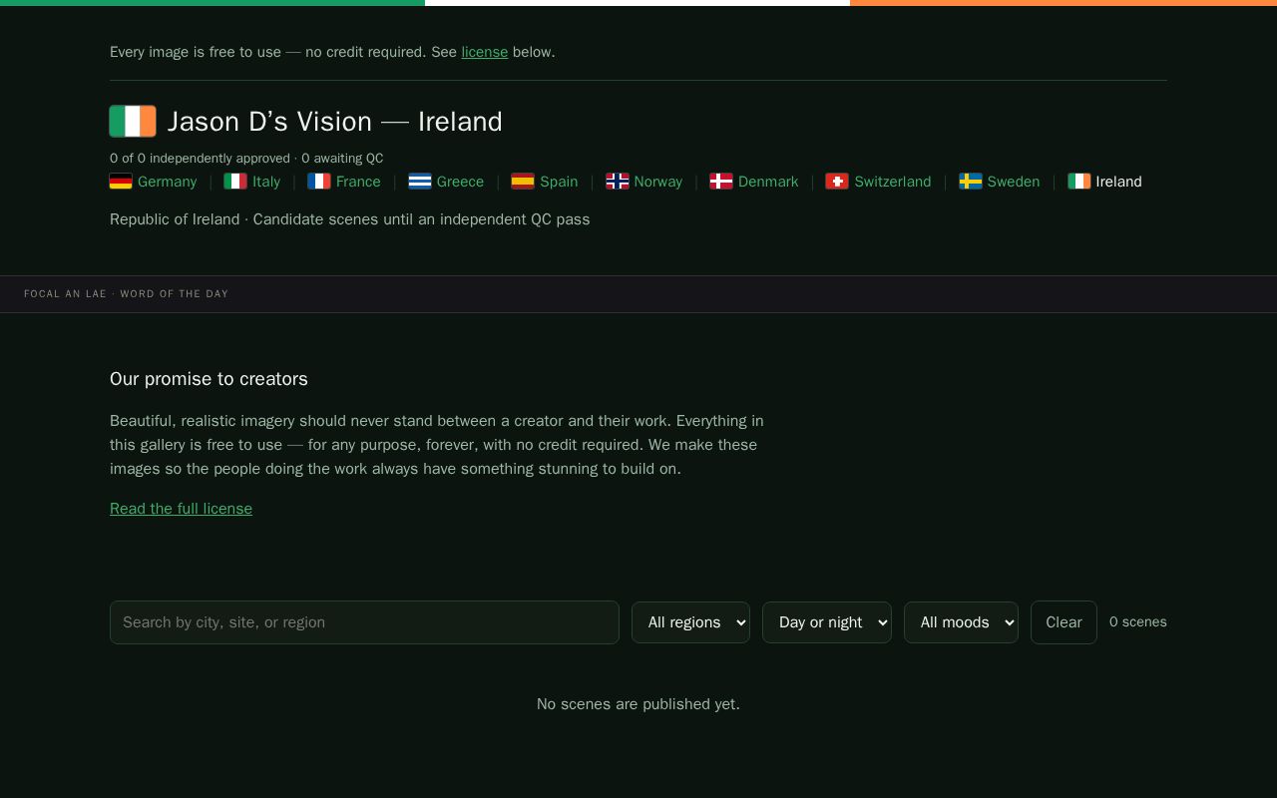Click the Sweden flag icon
1277x798 pixels.
point(971,182)
